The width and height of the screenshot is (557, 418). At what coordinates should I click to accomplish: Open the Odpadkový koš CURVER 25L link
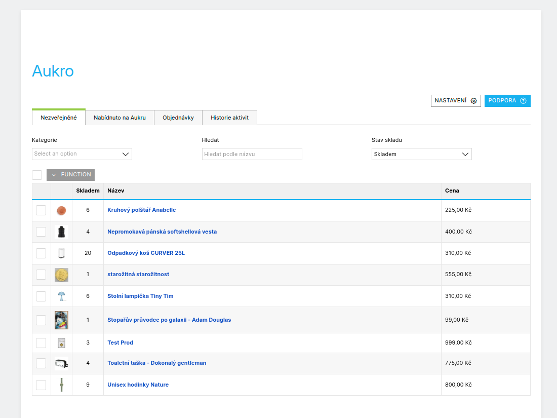(x=146, y=253)
